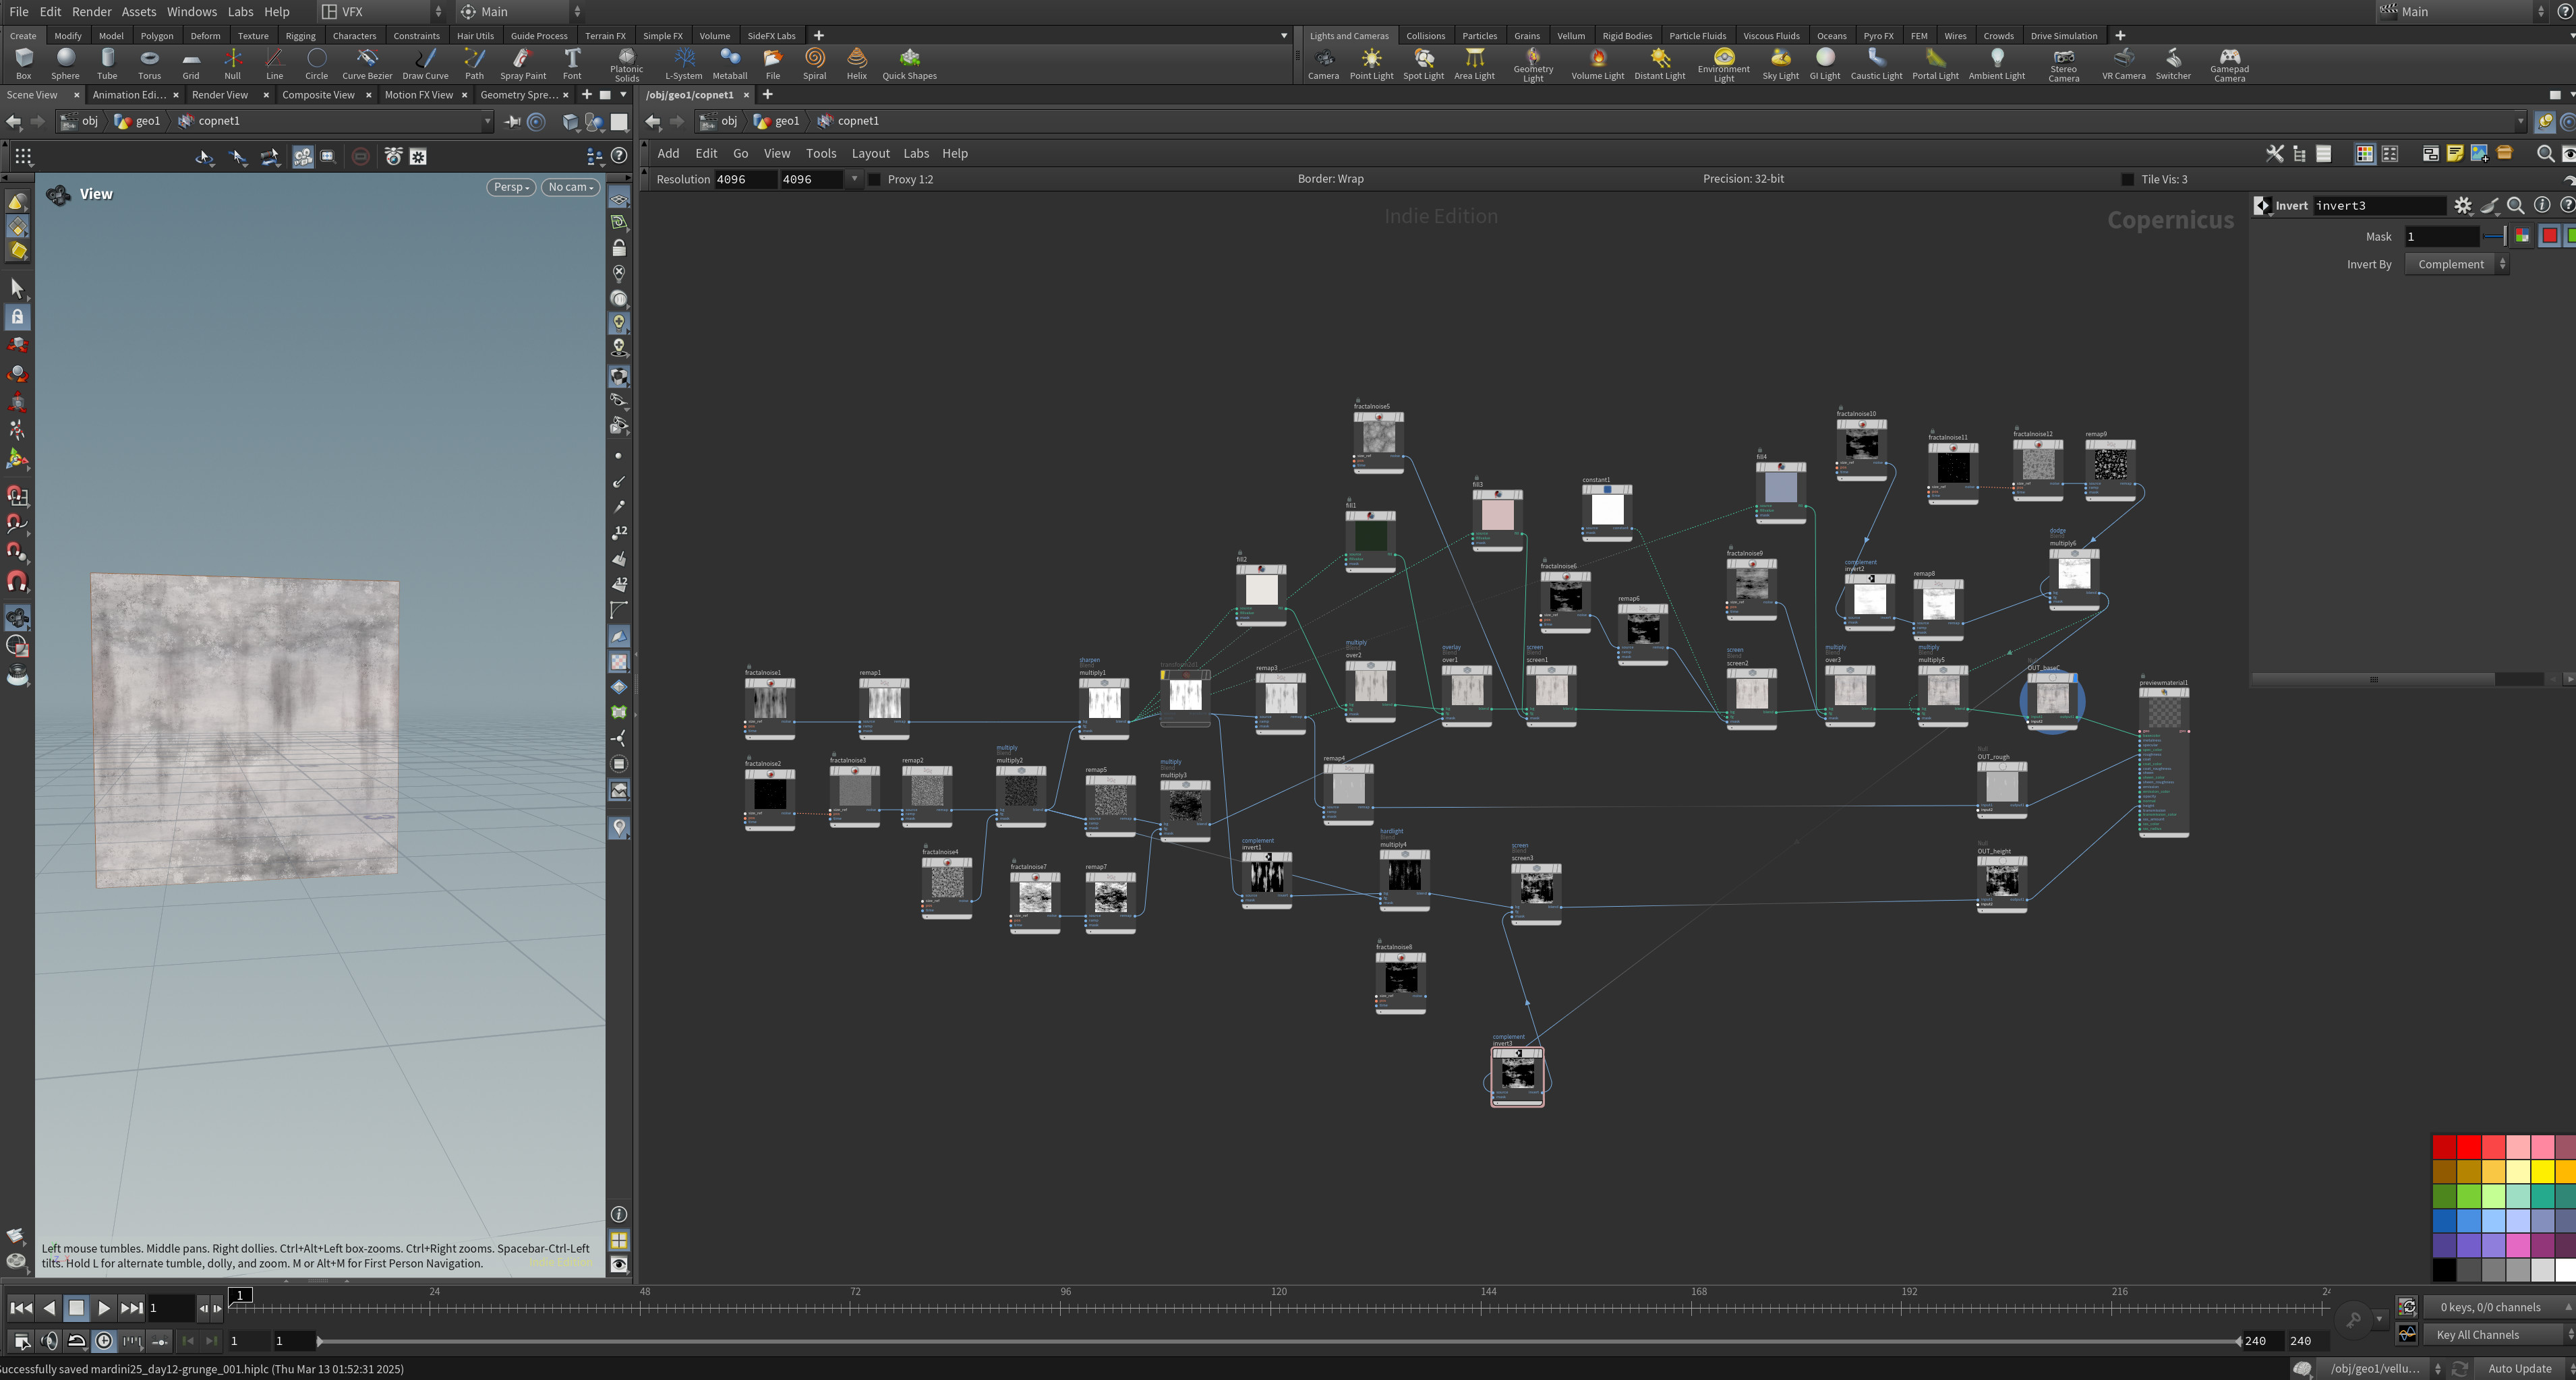Add a Sky Light from shelf
The width and height of the screenshot is (2576, 1380).
pyautogui.click(x=1780, y=64)
